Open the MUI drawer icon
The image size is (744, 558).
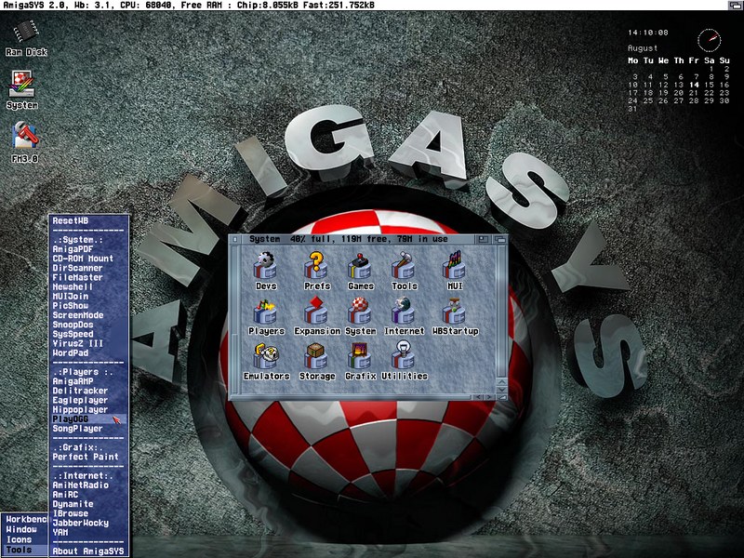pos(454,267)
